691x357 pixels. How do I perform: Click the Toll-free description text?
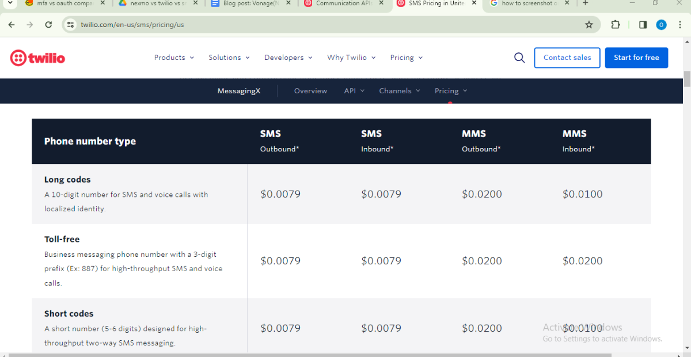pyautogui.click(x=133, y=269)
